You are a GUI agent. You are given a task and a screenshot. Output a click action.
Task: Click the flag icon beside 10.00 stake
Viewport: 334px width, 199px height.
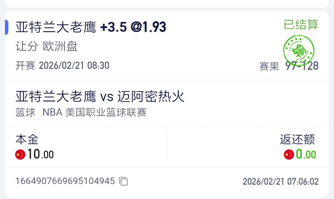(20, 154)
